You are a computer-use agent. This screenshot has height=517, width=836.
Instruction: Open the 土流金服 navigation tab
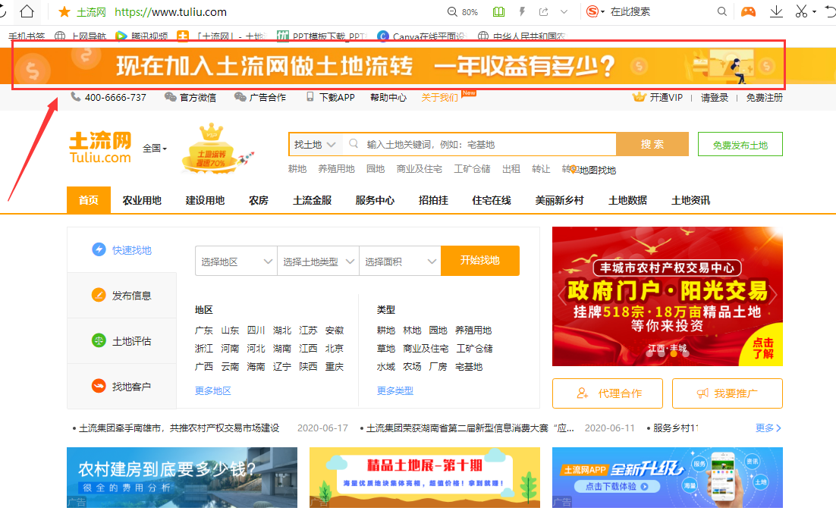(312, 200)
